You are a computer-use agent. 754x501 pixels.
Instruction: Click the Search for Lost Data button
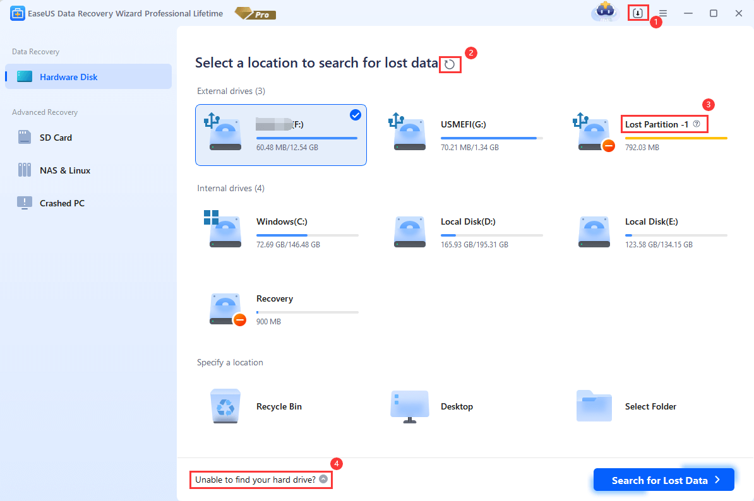point(663,480)
